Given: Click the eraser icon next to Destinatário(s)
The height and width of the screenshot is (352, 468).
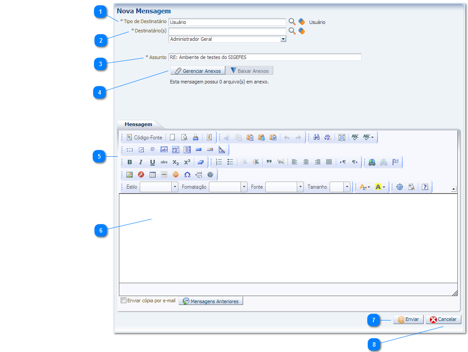Looking at the screenshot, I should (x=302, y=31).
